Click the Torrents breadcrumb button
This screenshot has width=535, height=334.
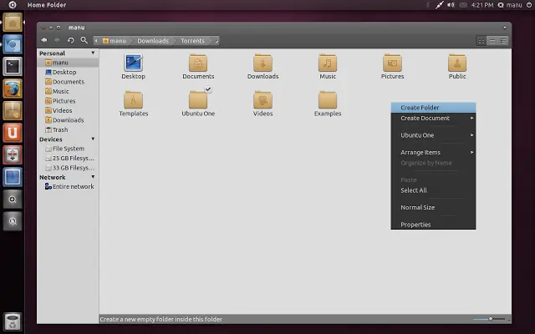tap(193, 40)
